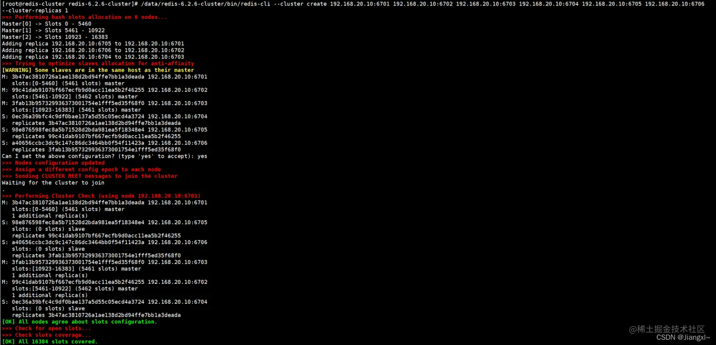The width and height of the screenshot is (716, 345).
Task: Click '192.168.20.10:6702' in the redis-cli command line
Action: point(423,4)
